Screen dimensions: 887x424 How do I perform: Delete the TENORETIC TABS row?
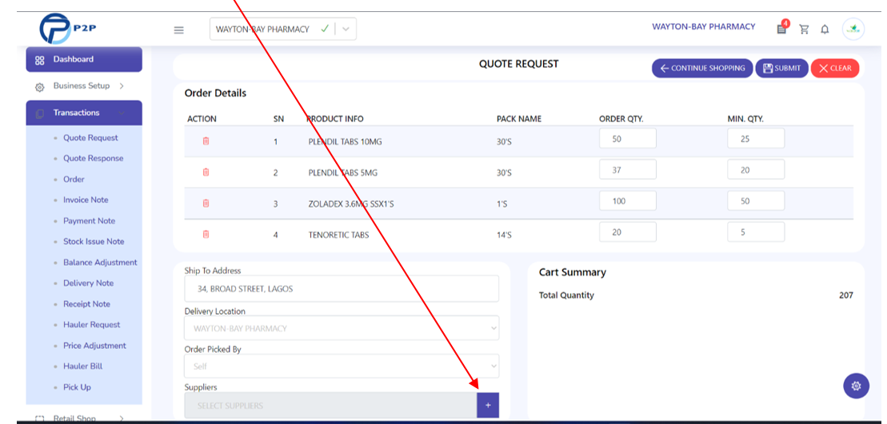coord(206,234)
